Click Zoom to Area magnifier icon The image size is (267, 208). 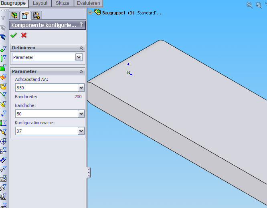[x=259, y=5]
